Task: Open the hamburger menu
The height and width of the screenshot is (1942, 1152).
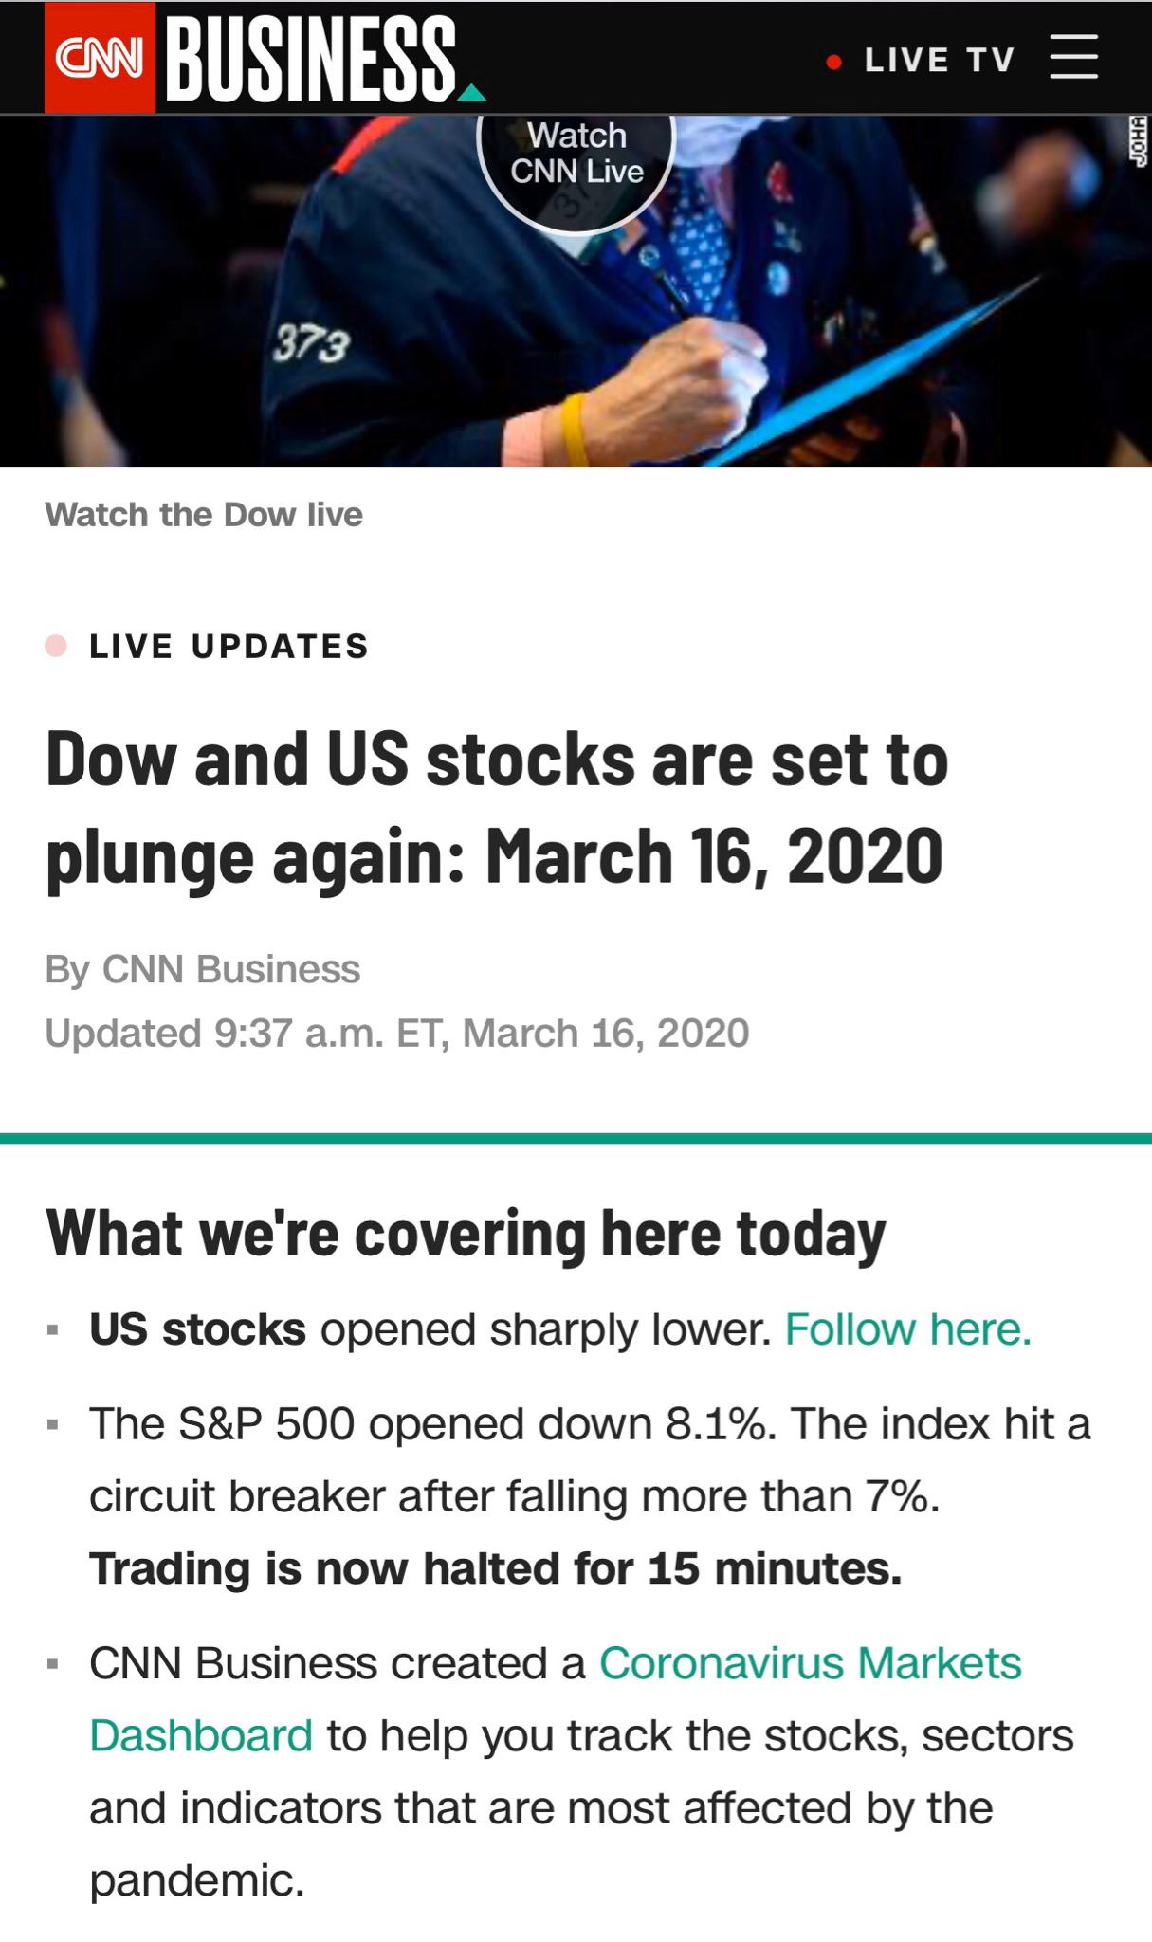Action: point(1074,58)
